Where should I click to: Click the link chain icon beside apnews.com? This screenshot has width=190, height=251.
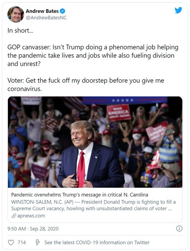(x=14, y=216)
